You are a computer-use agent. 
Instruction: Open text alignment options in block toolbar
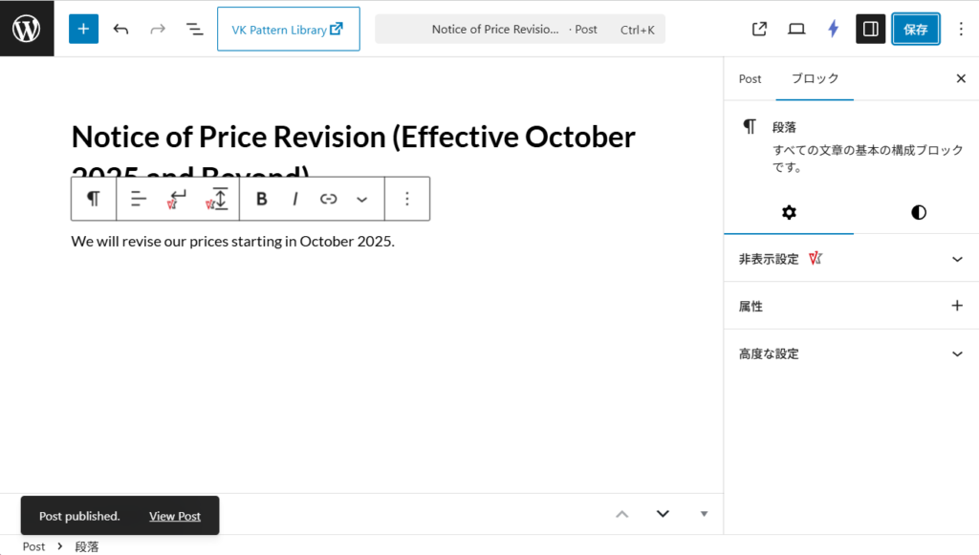[139, 199]
